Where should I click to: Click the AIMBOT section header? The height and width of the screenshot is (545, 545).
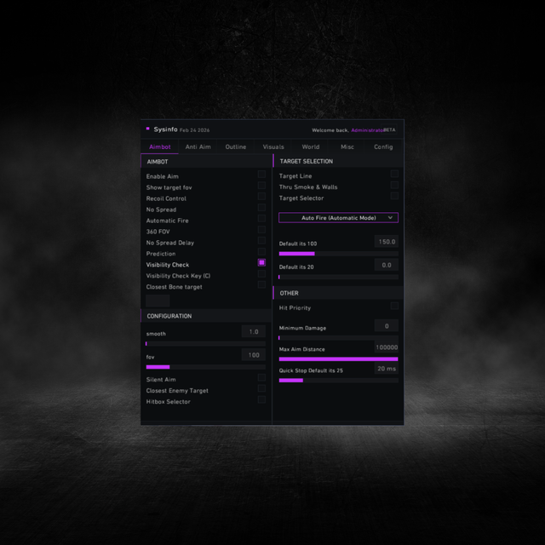pos(206,162)
